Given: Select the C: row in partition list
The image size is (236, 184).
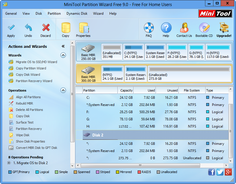Looking at the screenshot, I should click(x=152, y=98).
